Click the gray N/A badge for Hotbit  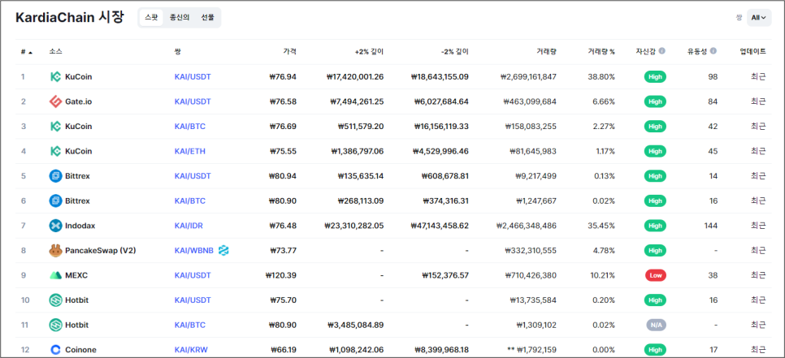point(655,325)
